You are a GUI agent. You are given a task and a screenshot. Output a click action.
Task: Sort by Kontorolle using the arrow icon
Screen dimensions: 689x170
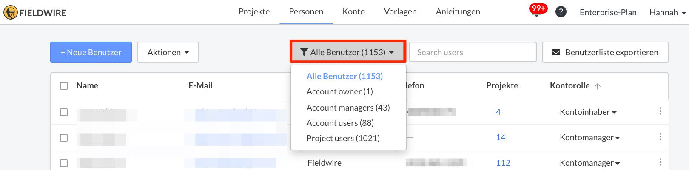[598, 86]
